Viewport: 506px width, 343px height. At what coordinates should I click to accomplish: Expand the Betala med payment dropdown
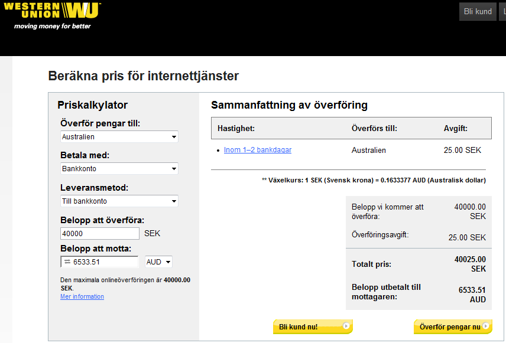(x=119, y=169)
